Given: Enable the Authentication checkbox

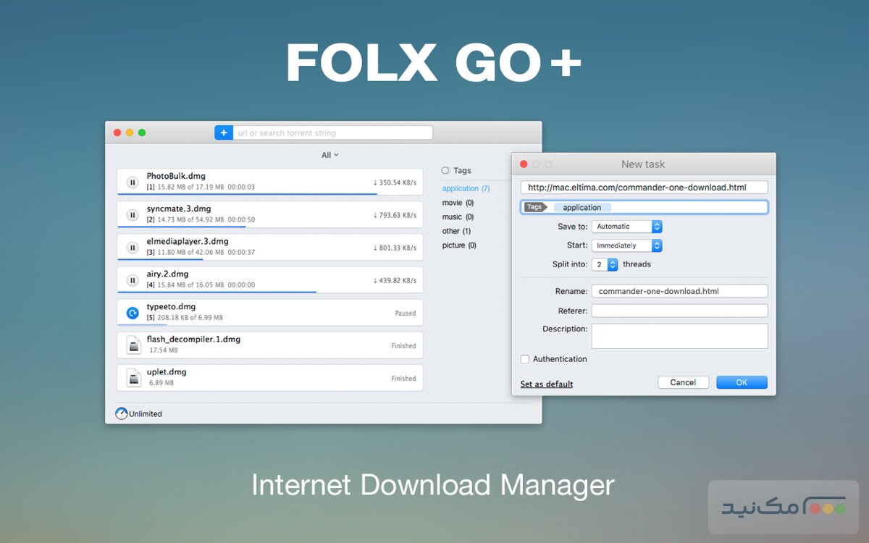Looking at the screenshot, I should click(x=525, y=359).
